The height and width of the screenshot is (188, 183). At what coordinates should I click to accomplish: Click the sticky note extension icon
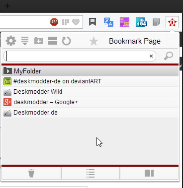156,22
